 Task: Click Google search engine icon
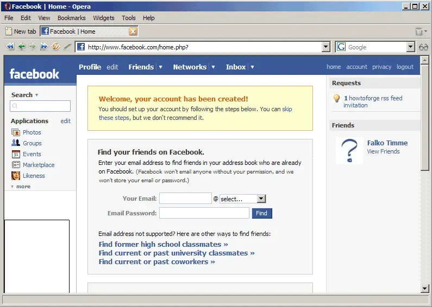(x=341, y=47)
